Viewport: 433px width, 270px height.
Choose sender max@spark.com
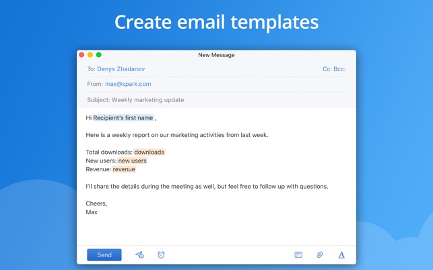click(x=128, y=84)
